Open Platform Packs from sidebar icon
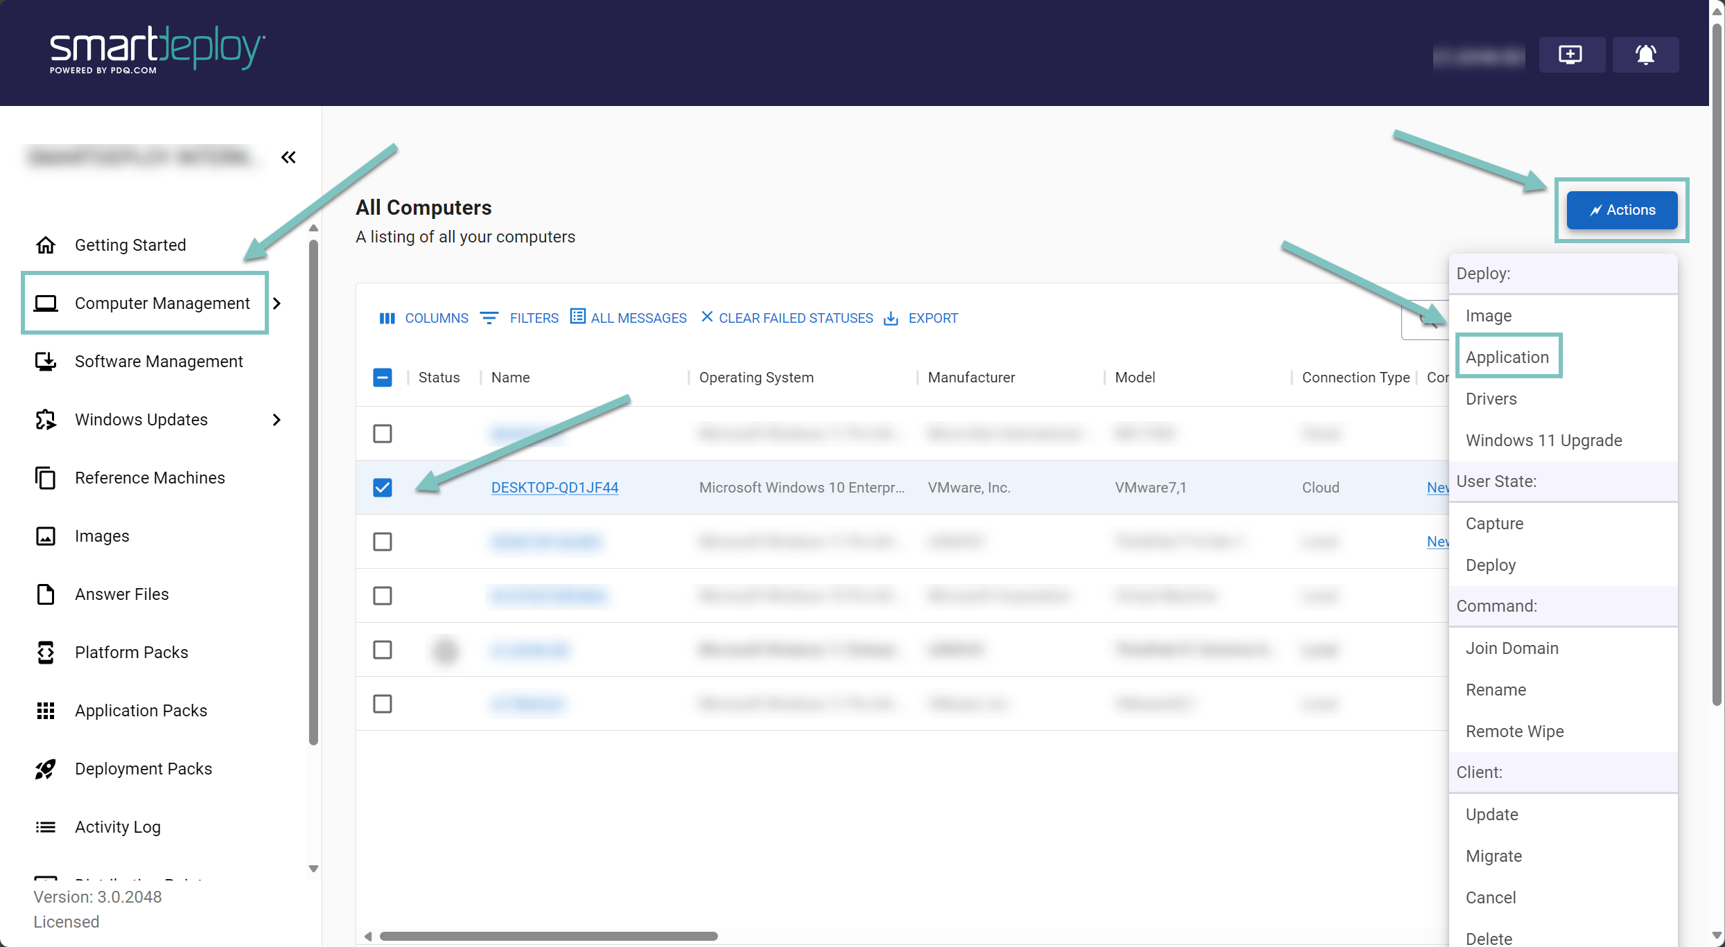 click(46, 653)
